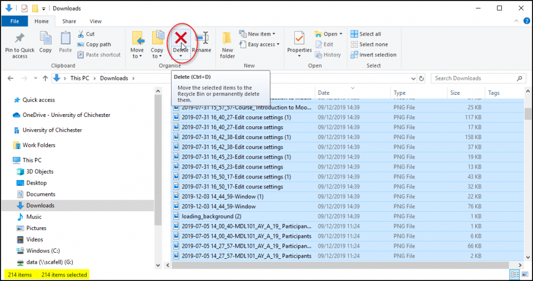533x281 pixels.
Task: Click the Properties checkmark icon
Action: coord(299,38)
